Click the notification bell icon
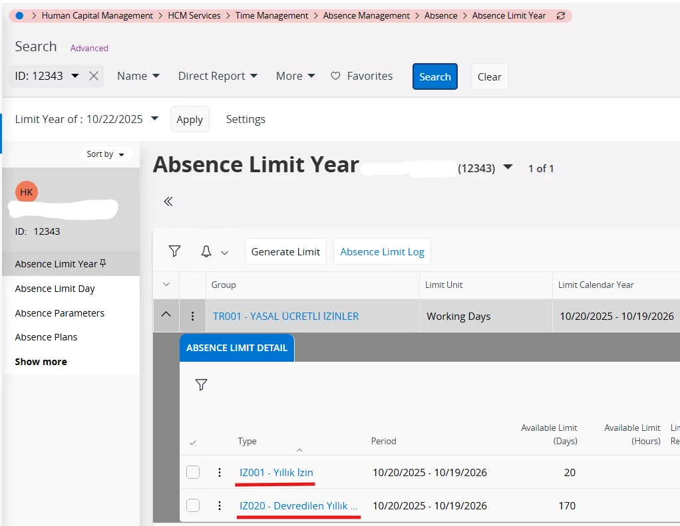The height and width of the screenshot is (526, 680). (x=206, y=251)
